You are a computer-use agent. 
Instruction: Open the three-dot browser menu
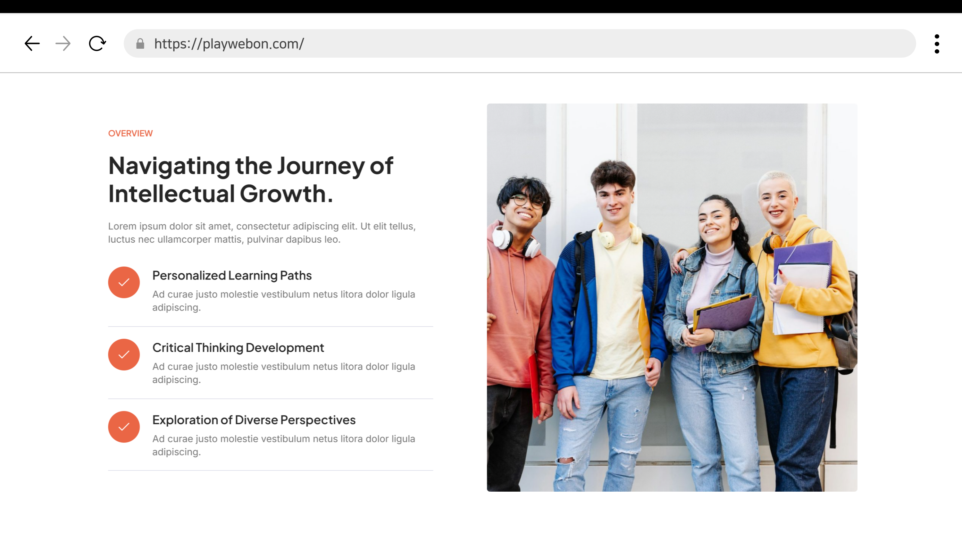[x=937, y=44]
